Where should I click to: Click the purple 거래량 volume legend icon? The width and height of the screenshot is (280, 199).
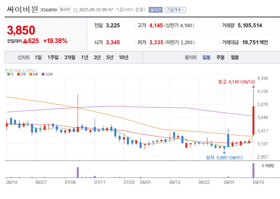[263, 166]
